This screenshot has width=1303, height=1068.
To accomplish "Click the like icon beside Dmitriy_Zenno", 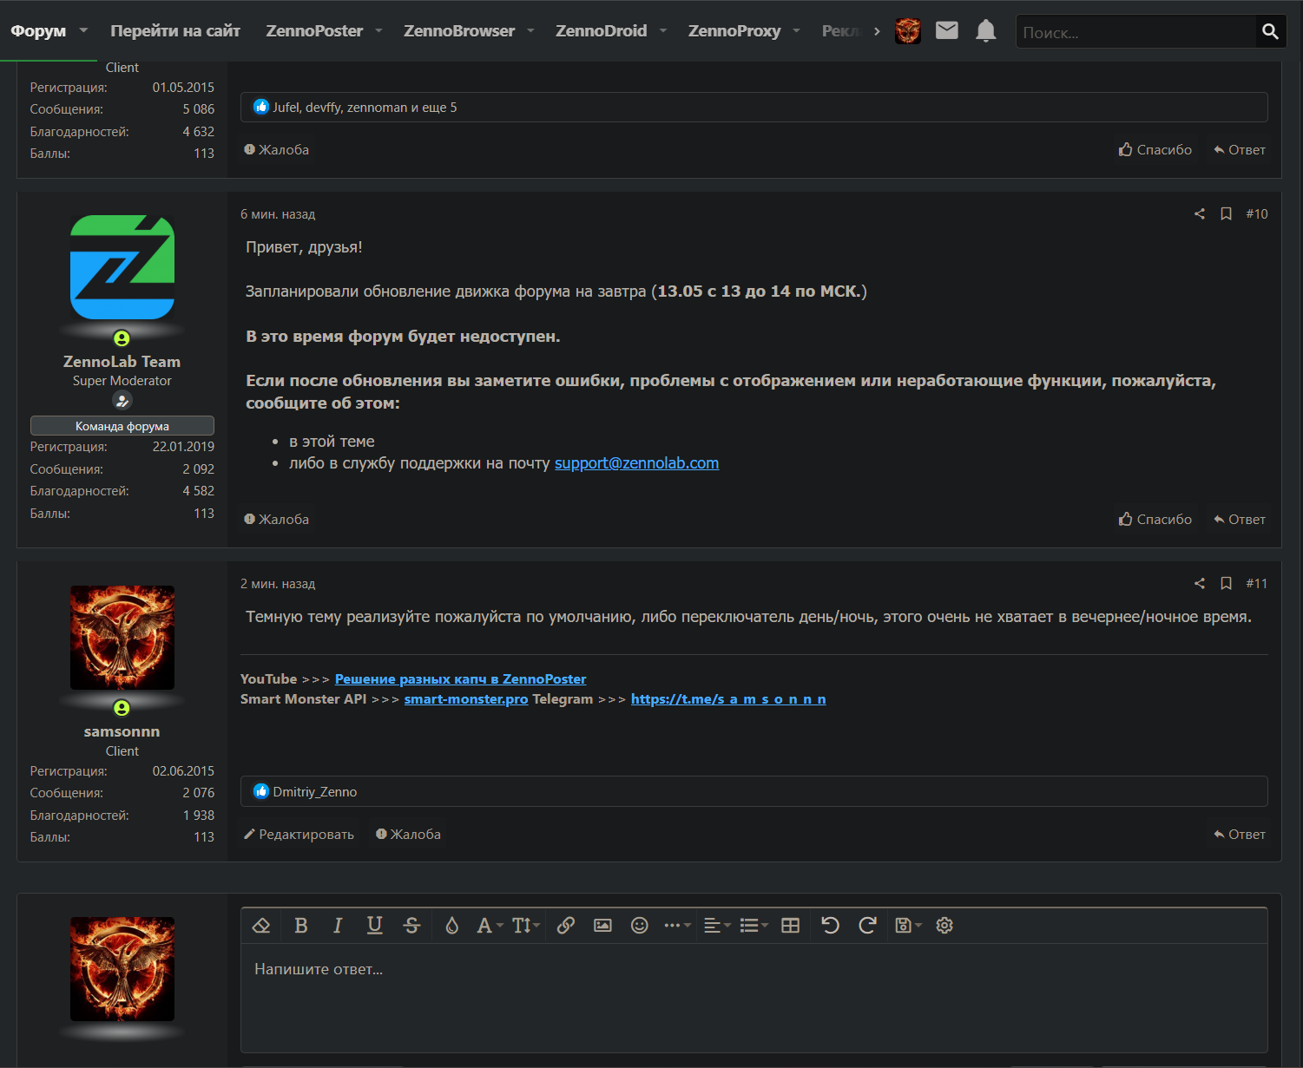I will [x=261, y=791].
